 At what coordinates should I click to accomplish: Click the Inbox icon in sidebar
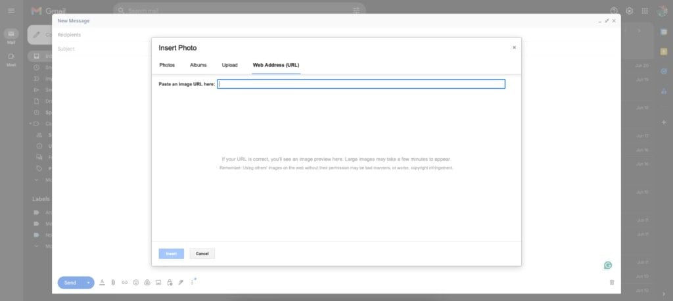(x=37, y=57)
